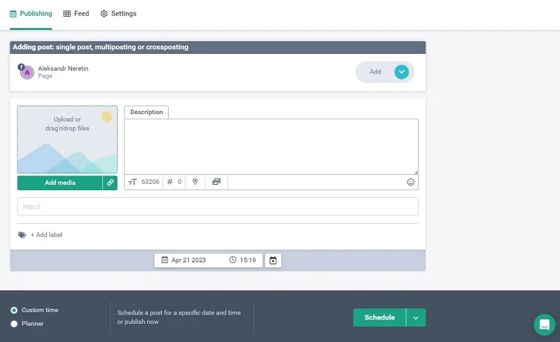Click the hashtag counter icon

pos(169,182)
